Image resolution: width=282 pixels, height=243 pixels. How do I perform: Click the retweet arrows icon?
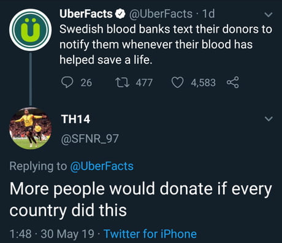tap(122, 83)
